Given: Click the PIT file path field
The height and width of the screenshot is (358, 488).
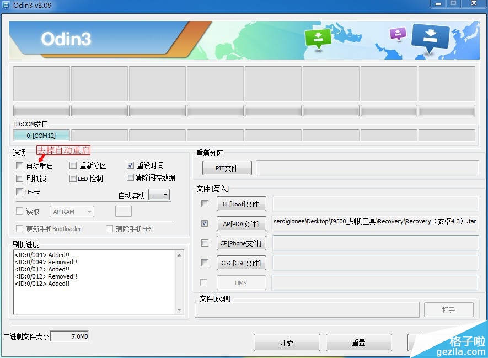Looking at the screenshot, I should point(367,168).
